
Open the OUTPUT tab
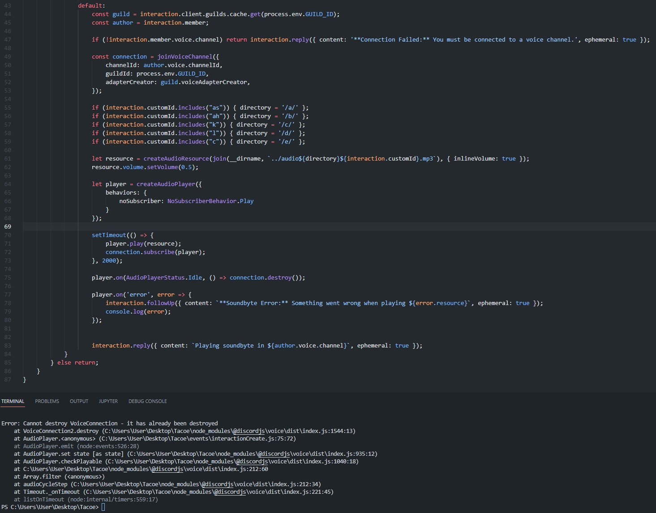[x=79, y=401]
